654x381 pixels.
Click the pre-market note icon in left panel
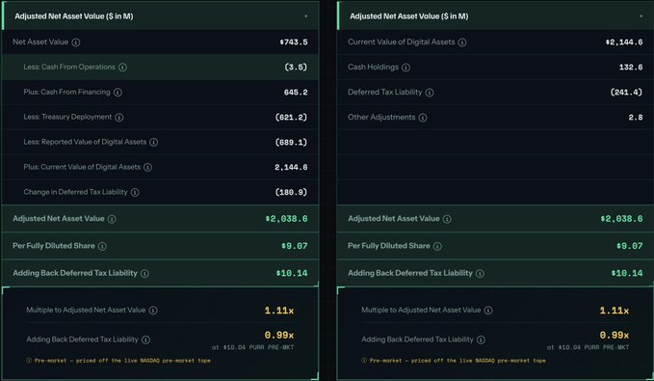click(29, 361)
